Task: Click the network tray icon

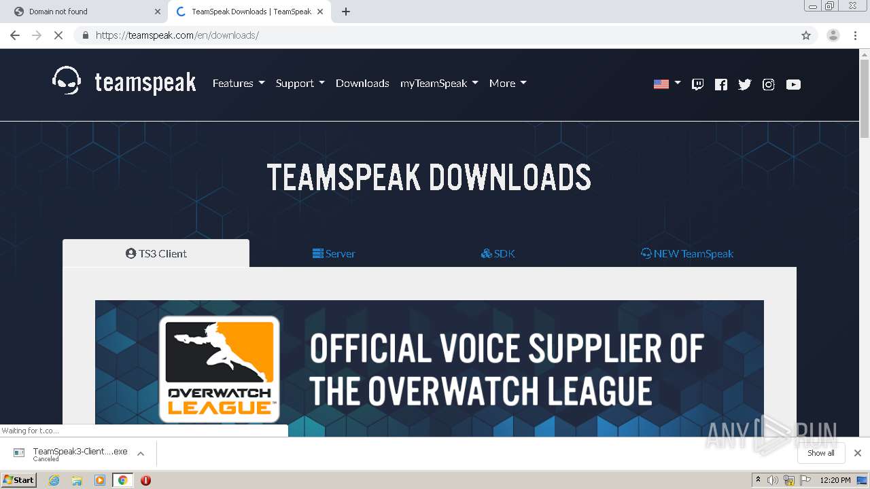Action: [x=789, y=480]
